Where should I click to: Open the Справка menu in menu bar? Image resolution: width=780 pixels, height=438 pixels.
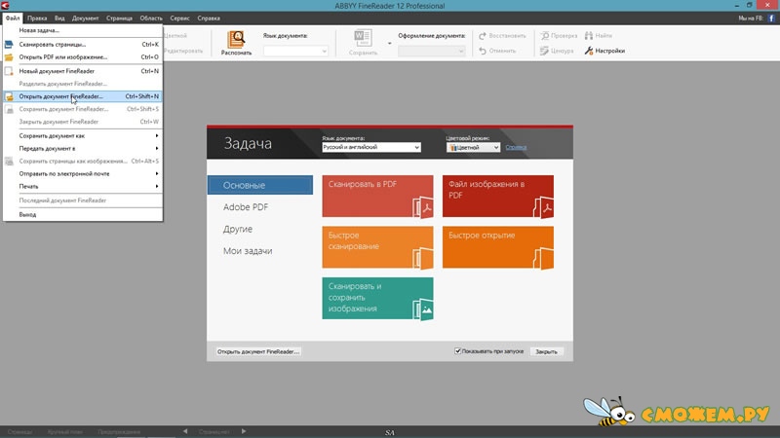point(209,18)
